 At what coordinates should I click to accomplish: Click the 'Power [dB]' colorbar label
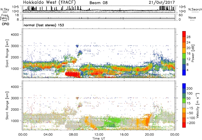point(193,53)
